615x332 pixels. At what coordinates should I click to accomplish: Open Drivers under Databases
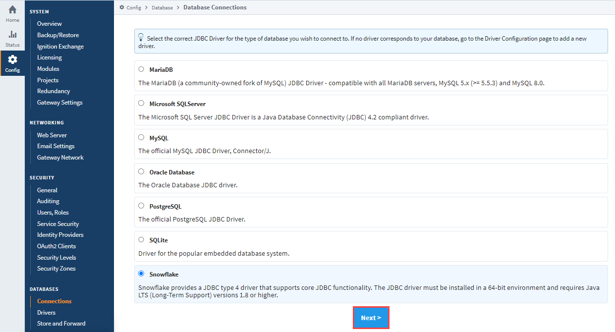46,313
